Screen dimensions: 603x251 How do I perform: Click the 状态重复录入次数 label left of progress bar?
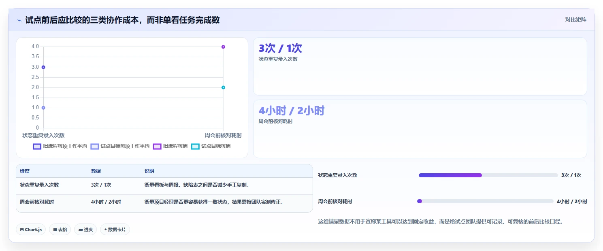pyautogui.click(x=338, y=175)
